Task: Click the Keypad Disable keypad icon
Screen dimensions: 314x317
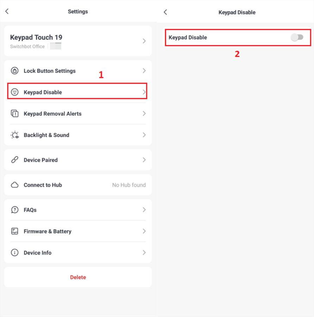Action: (15, 92)
